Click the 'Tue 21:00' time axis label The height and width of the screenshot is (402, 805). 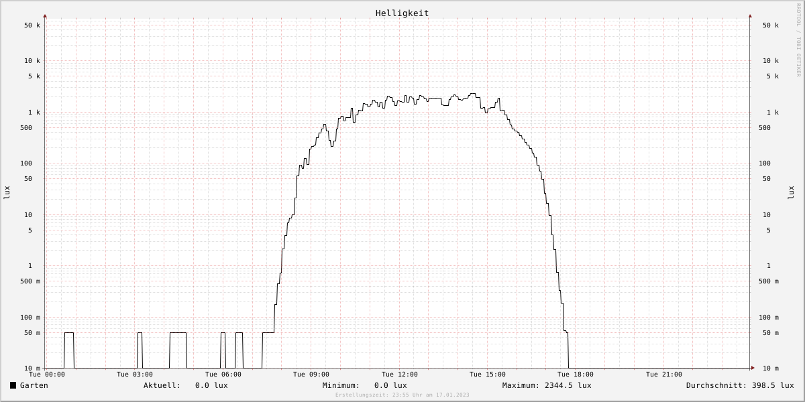(664, 375)
